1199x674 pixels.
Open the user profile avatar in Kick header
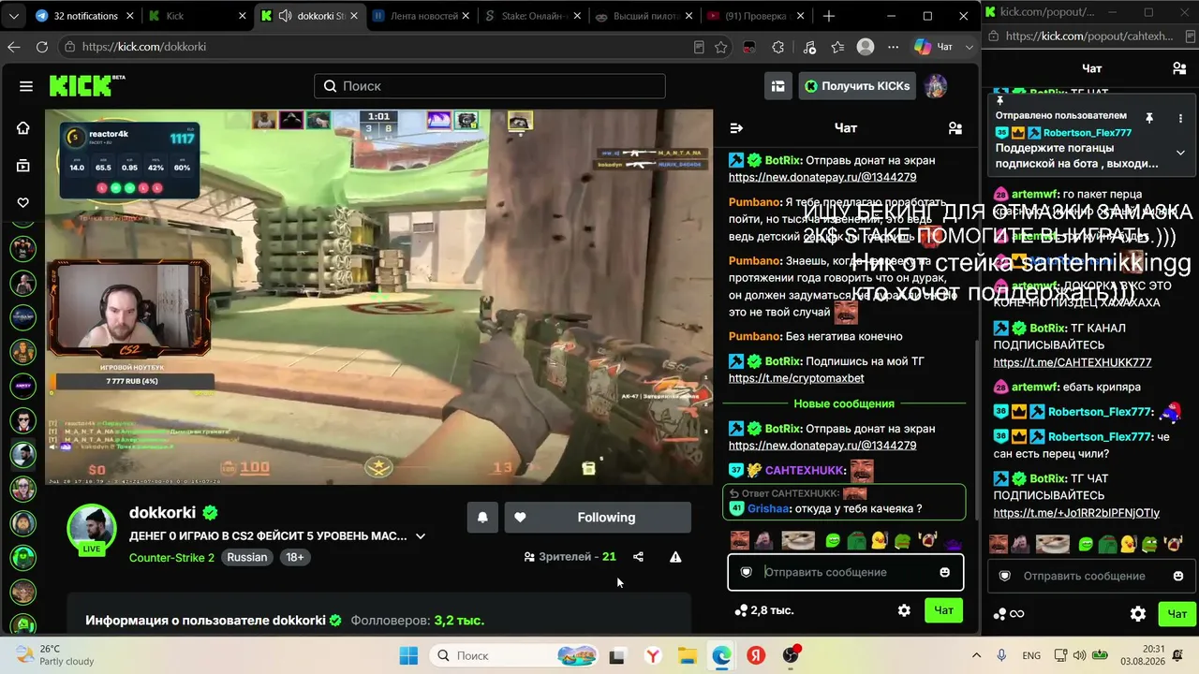tap(935, 86)
